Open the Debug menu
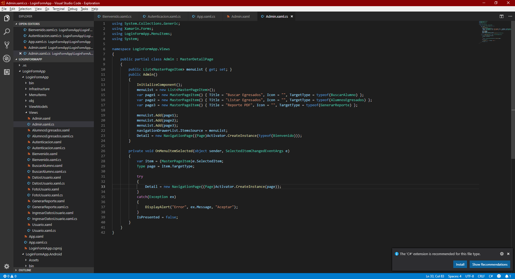Viewport: 515px width, 279px height. coord(72,9)
